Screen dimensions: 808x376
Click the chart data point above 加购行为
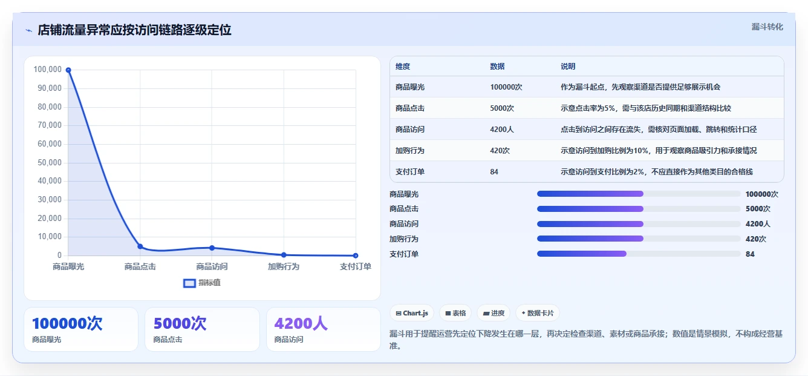tap(284, 255)
